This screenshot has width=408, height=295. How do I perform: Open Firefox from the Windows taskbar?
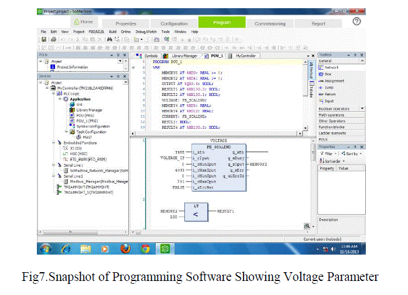[x=124, y=248]
